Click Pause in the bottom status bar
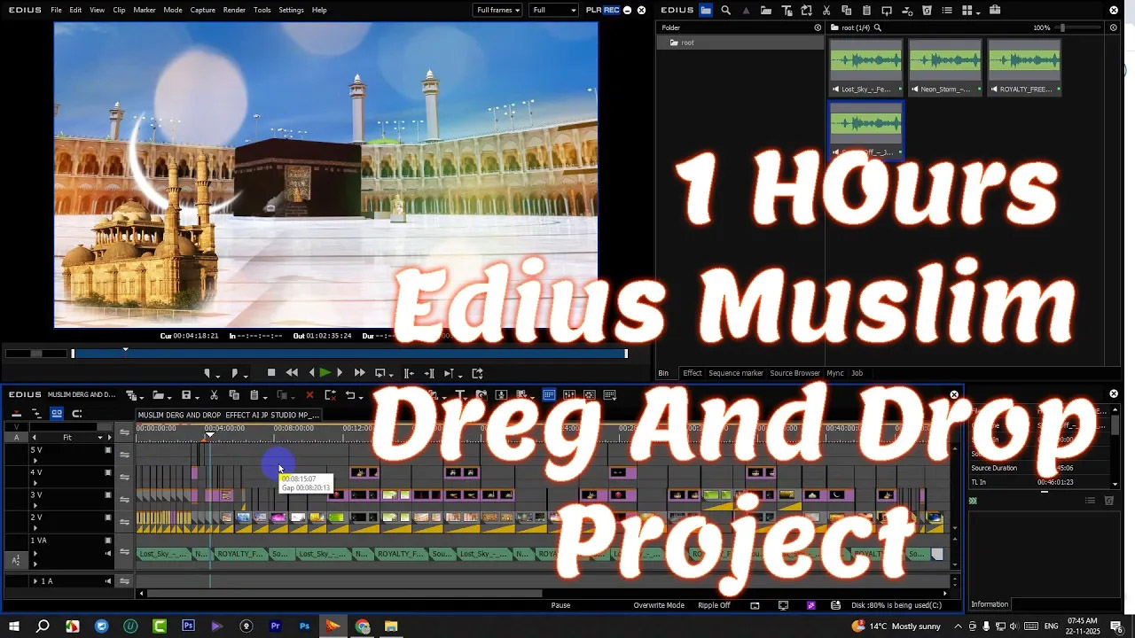This screenshot has height=638, width=1135. [560, 605]
